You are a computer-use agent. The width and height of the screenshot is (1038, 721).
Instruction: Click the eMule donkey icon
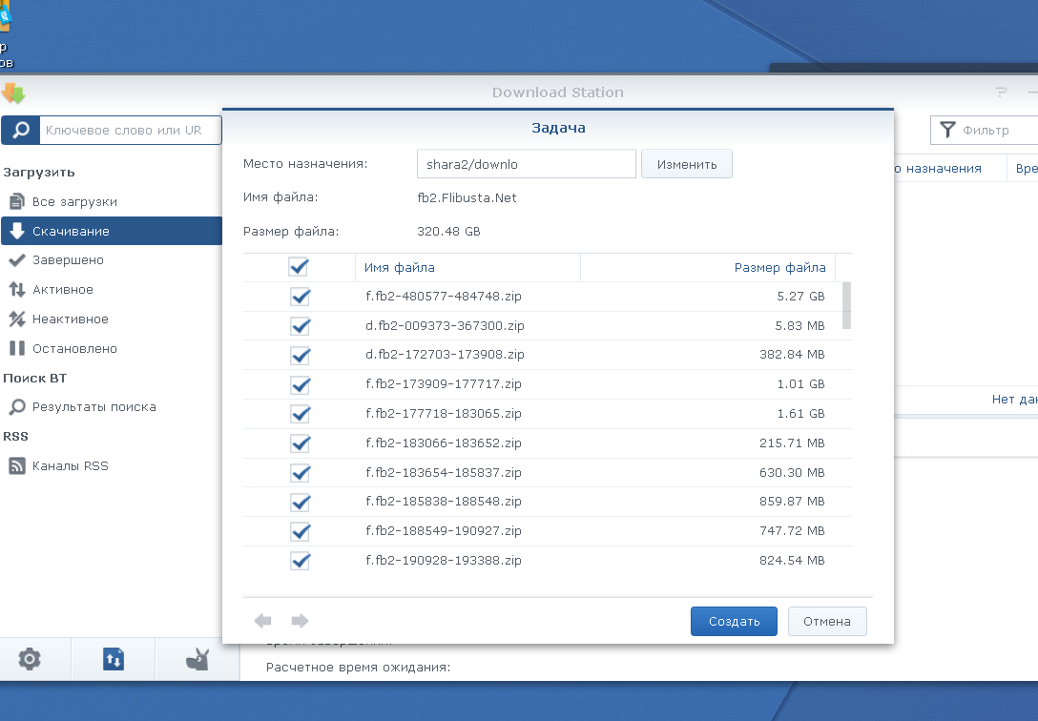pyautogui.click(x=197, y=658)
